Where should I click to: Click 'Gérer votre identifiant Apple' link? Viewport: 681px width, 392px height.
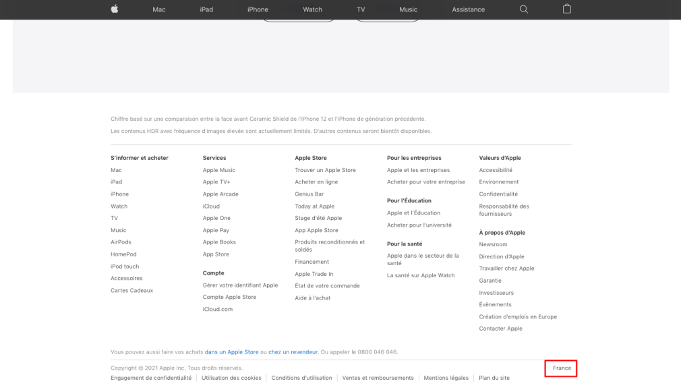[240, 285]
